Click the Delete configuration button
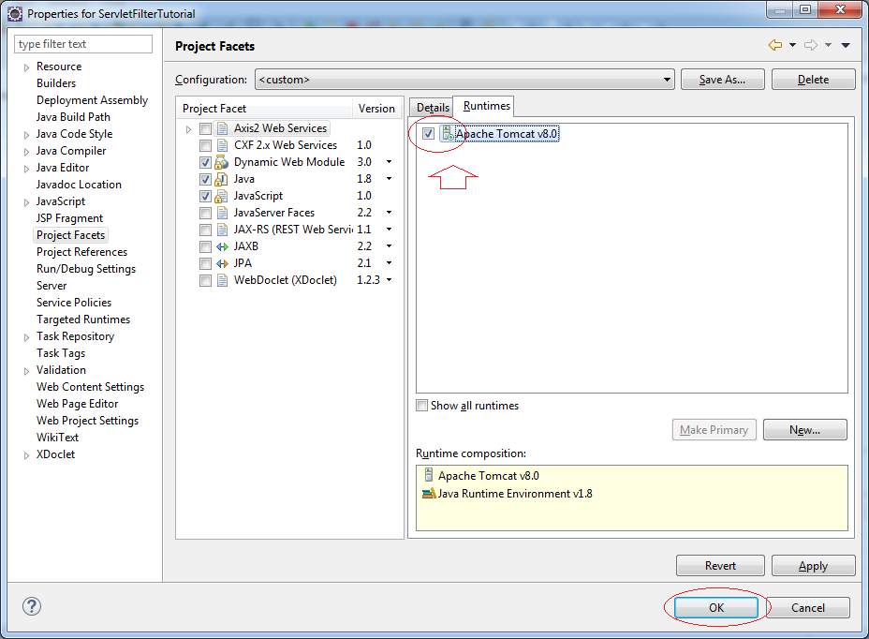 click(x=813, y=80)
